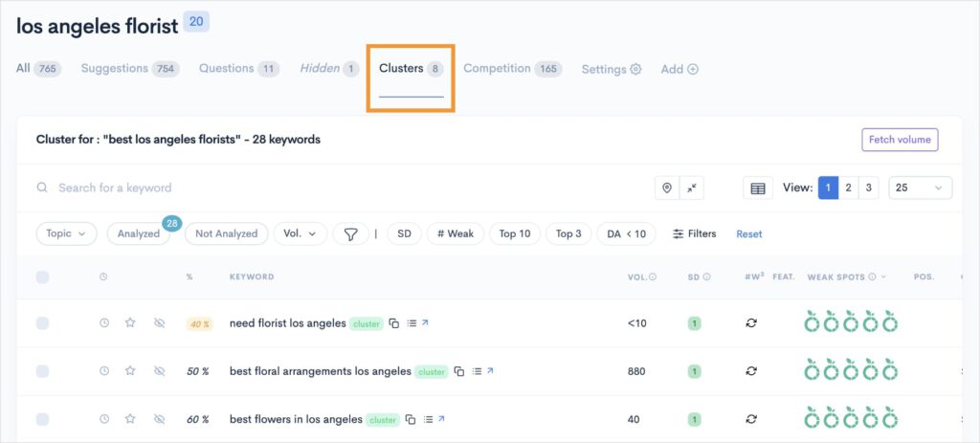Copy the best flowers in los angeles keyword
The width and height of the screenshot is (980, 443).
411,420
